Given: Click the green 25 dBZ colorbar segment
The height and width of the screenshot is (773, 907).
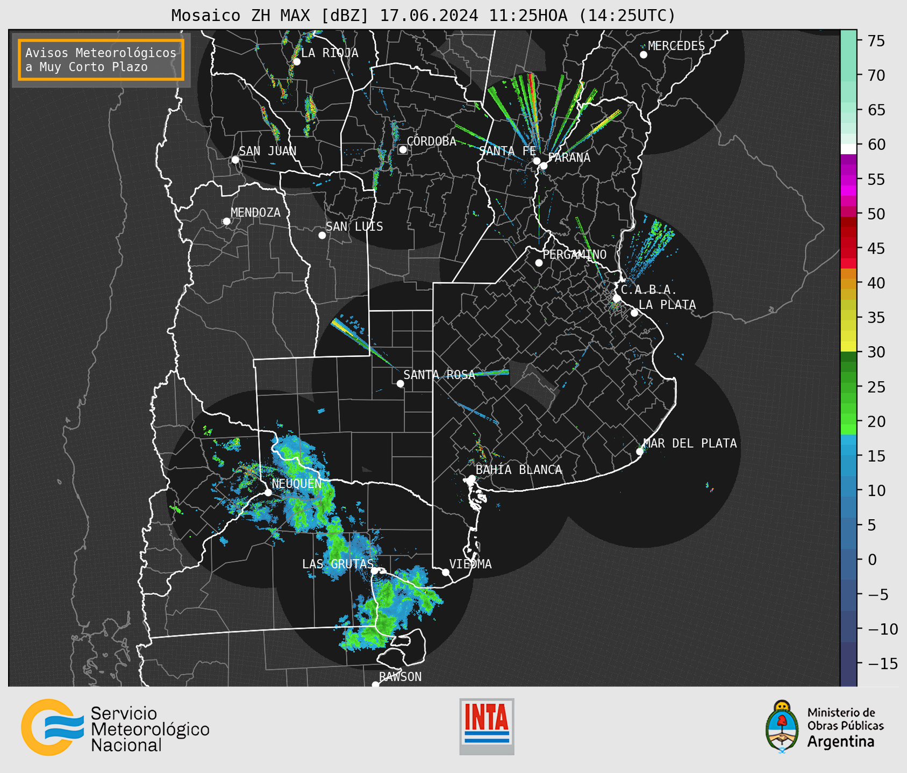Looking at the screenshot, I should 848,386.
